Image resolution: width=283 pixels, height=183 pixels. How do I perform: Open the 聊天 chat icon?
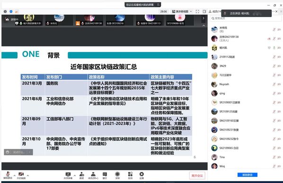point(105,175)
